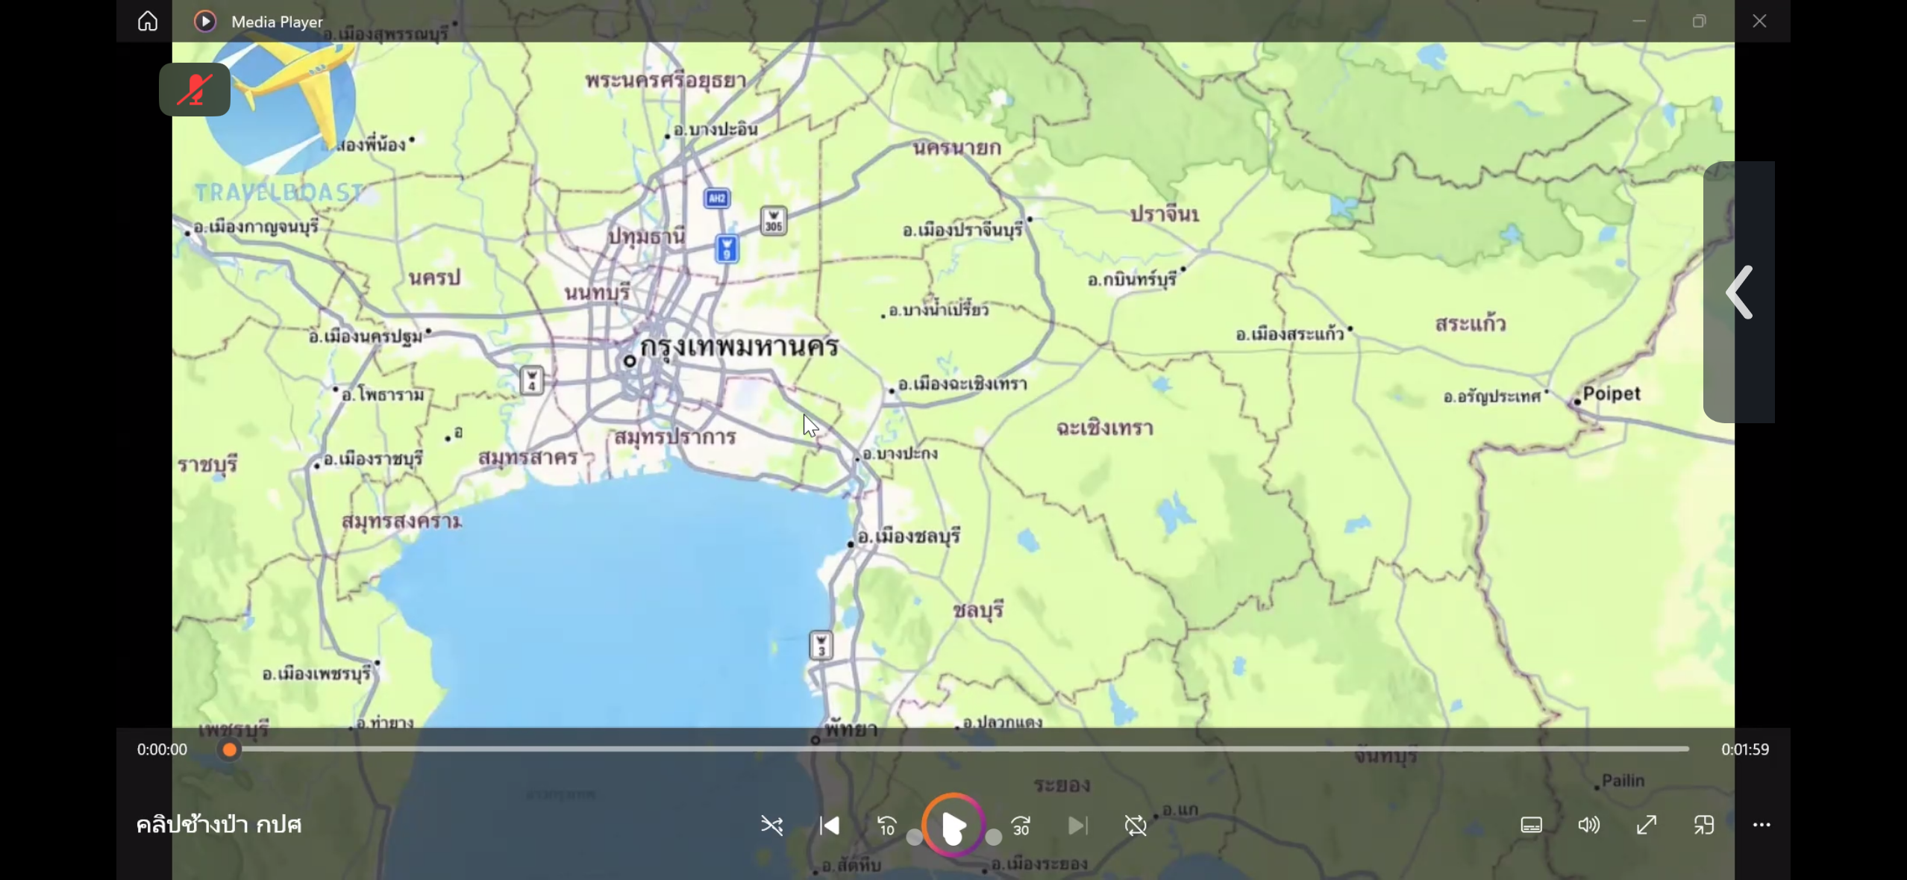
Task: Open the more options ellipsis menu
Action: (x=1762, y=826)
